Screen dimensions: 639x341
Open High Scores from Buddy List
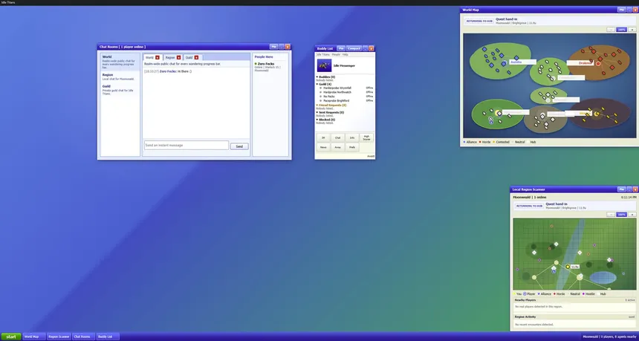tap(366, 137)
